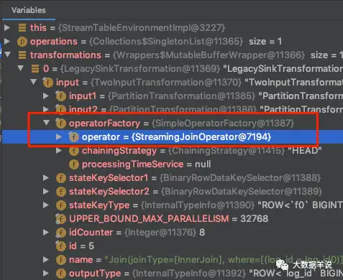Click the field icon beside id = 5
The width and height of the screenshot is (343, 280).
[x=60, y=246]
